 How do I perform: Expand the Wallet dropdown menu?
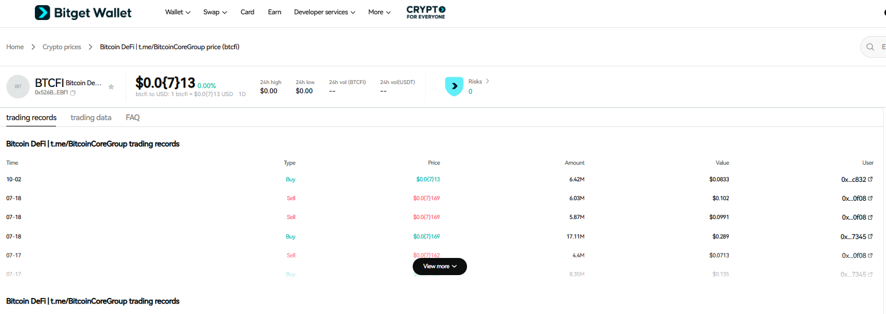pyautogui.click(x=178, y=12)
